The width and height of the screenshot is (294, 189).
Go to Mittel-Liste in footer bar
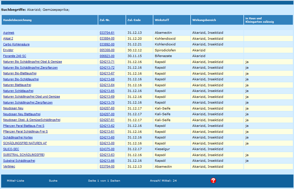coord(16,180)
